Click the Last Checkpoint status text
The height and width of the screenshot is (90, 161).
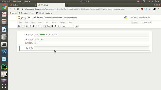tap(51, 18)
